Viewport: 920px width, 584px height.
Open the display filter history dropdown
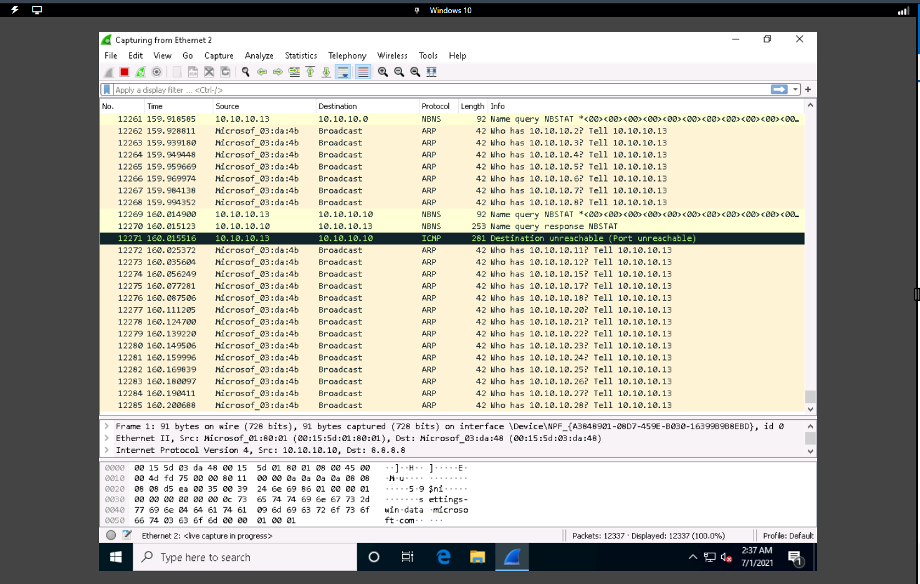(795, 90)
